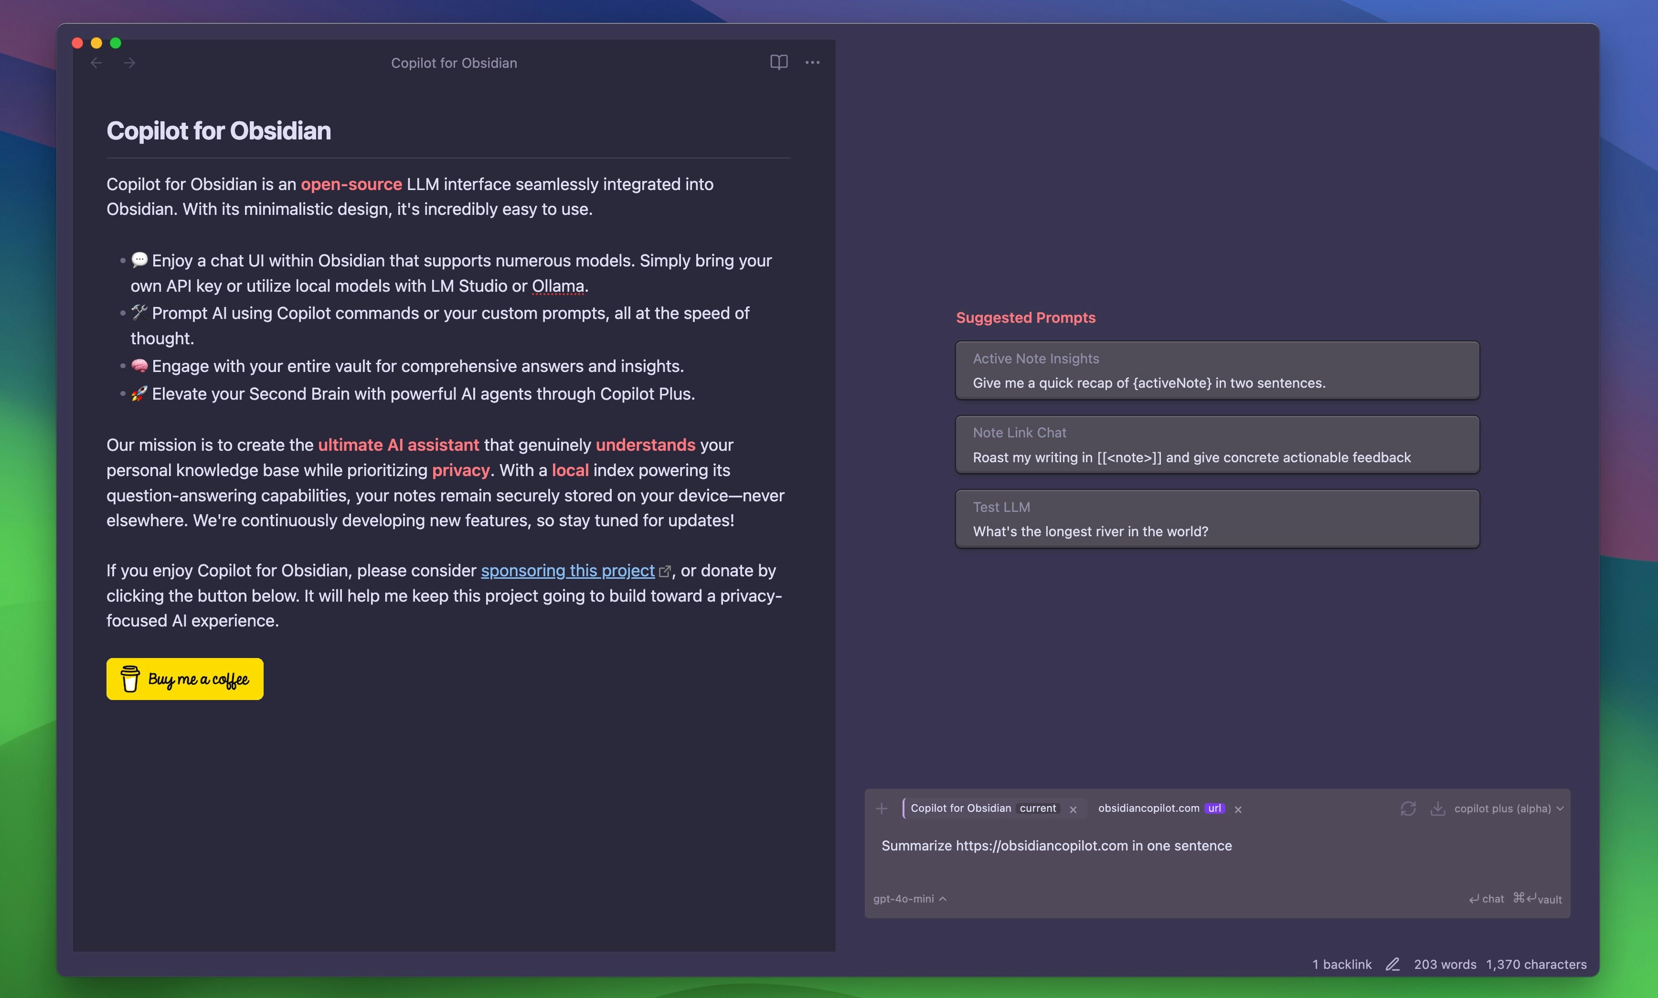Remove the Copilot for Obsidian context chip

(x=1073, y=810)
